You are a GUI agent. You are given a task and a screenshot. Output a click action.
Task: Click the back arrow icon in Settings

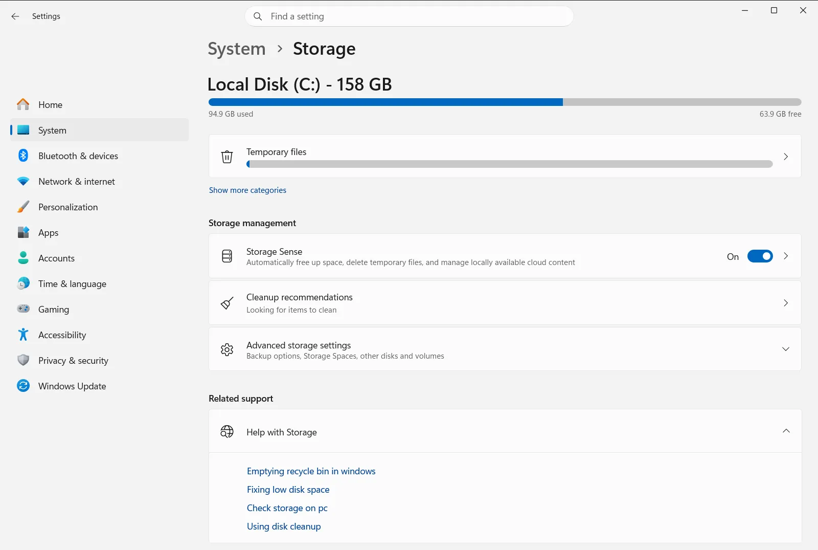click(15, 16)
